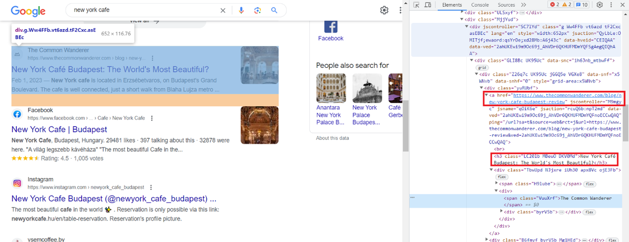Click the red errors count badge
This screenshot has height=242, width=629.
(555, 5)
